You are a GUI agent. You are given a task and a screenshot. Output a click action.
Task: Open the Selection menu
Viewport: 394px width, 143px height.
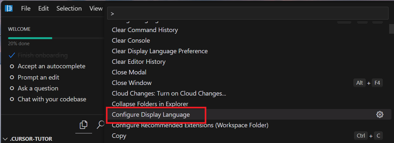(x=69, y=9)
